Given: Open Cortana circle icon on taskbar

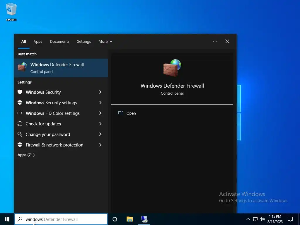Looking at the screenshot, I should point(115,219).
